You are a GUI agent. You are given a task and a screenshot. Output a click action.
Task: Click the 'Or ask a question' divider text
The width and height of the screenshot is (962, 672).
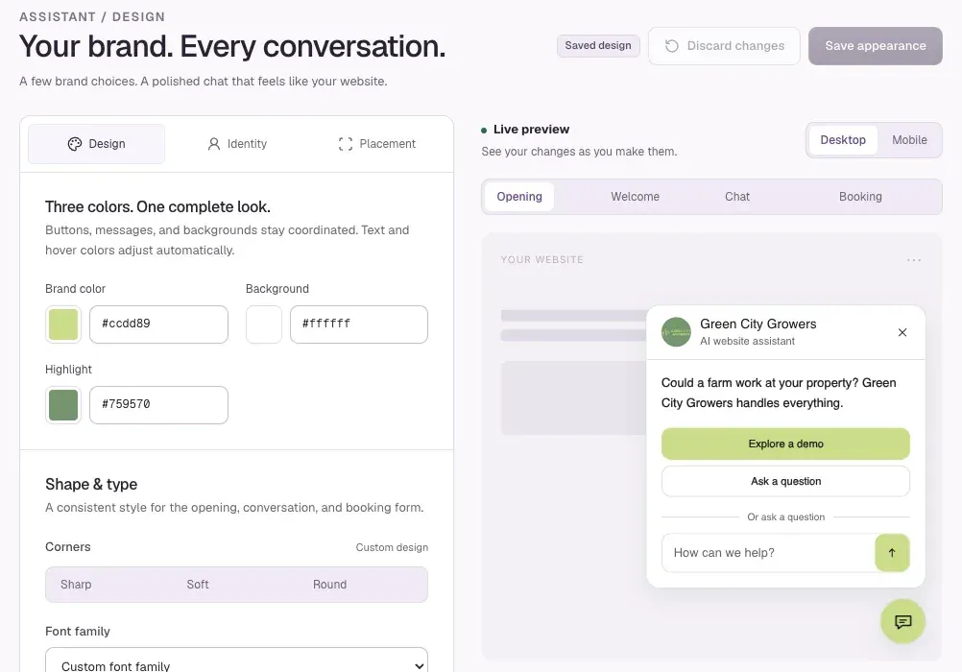tap(786, 516)
